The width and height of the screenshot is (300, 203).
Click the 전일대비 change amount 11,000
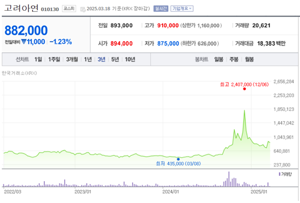click(x=36, y=42)
